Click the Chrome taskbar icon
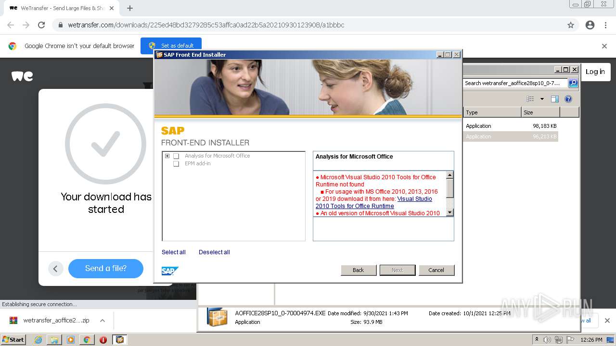This screenshot has width=616, height=346. coord(87,340)
